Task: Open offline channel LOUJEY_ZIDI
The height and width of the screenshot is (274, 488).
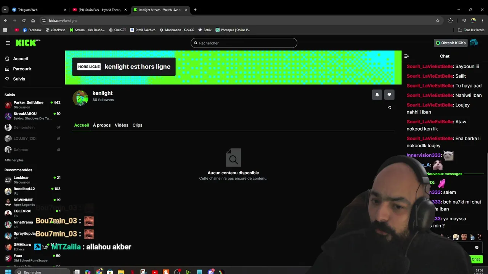Action: pyautogui.click(x=32, y=139)
